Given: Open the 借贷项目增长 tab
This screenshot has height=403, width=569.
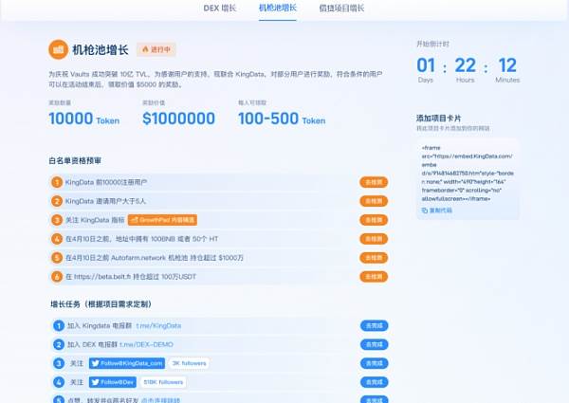Looking at the screenshot, I should pyautogui.click(x=341, y=9).
